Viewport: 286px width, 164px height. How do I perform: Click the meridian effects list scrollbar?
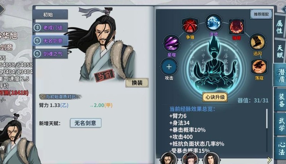click(267, 119)
